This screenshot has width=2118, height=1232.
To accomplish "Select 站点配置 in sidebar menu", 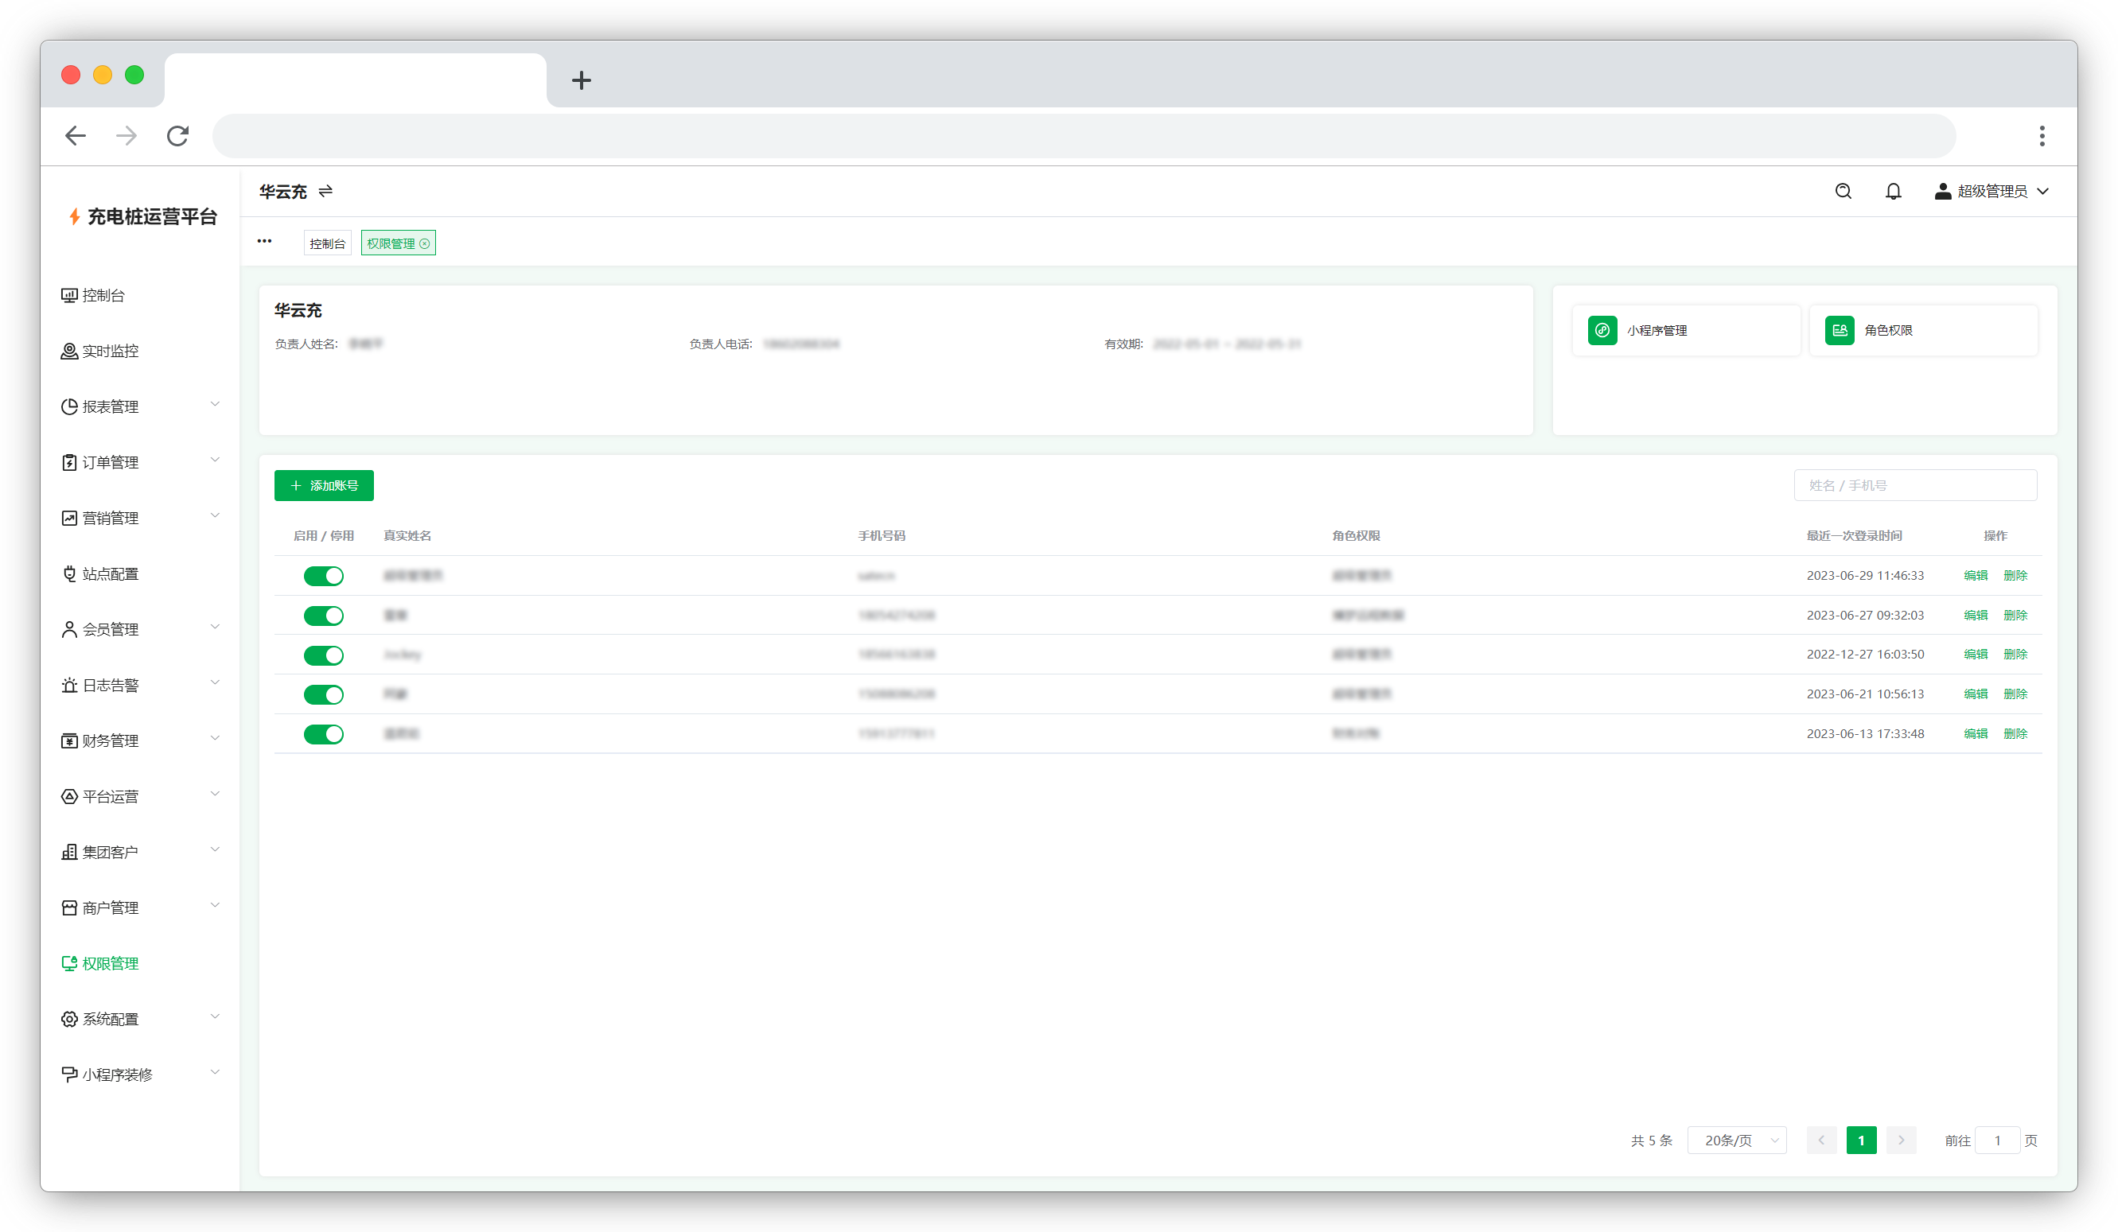I will click(109, 574).
